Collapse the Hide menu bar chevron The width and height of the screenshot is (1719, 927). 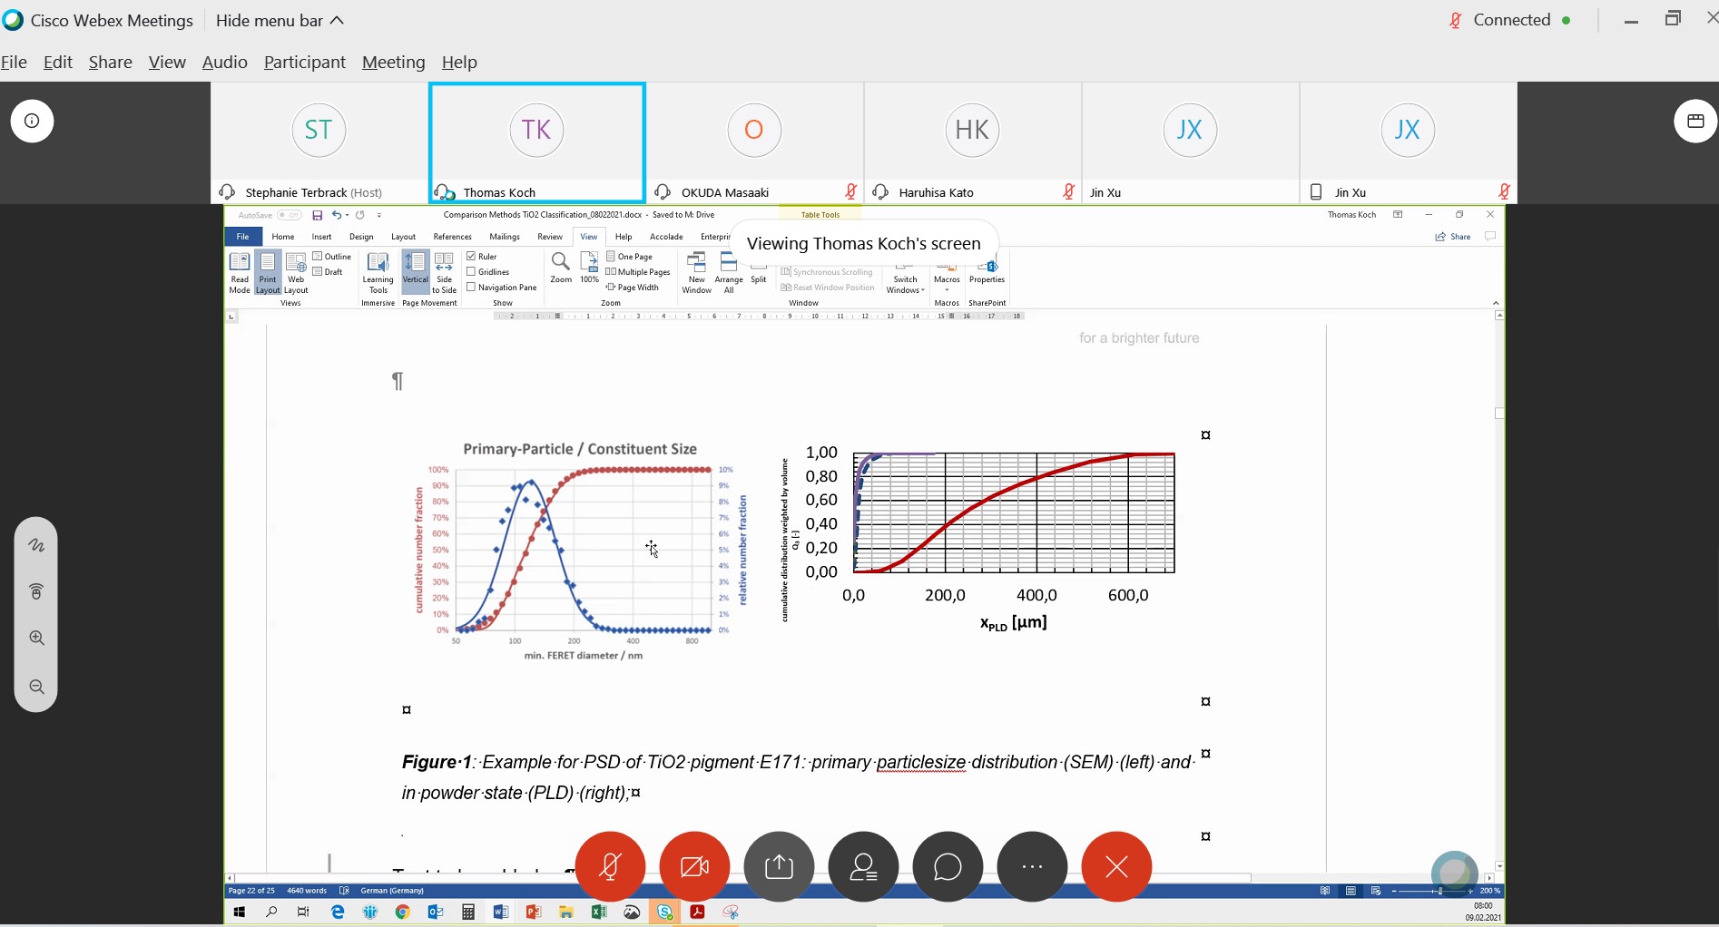pos(338,21)
